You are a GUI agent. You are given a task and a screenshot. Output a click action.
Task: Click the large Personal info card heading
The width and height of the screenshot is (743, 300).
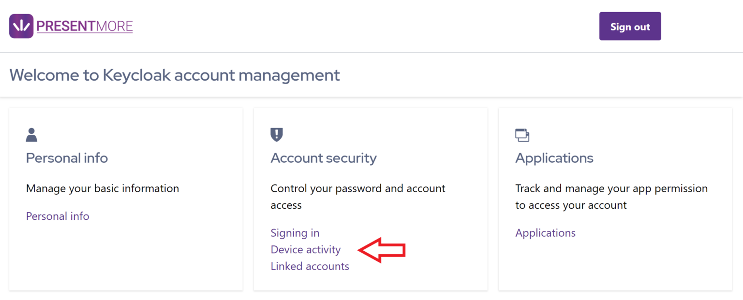point(67,158)
